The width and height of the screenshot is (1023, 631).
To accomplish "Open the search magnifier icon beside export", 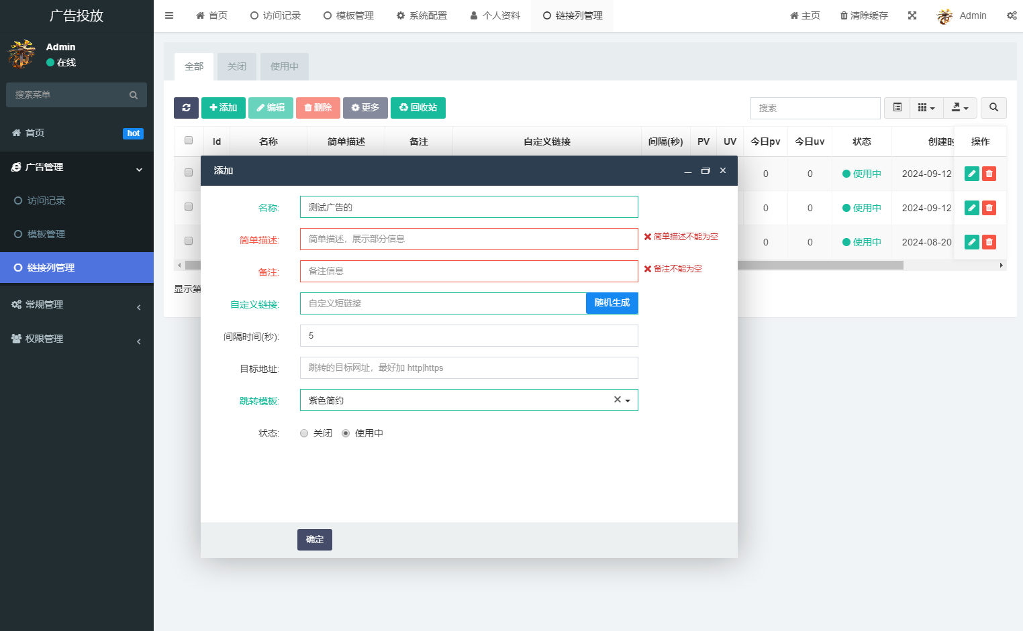I will pyautogui.click(x=993, y=107).
